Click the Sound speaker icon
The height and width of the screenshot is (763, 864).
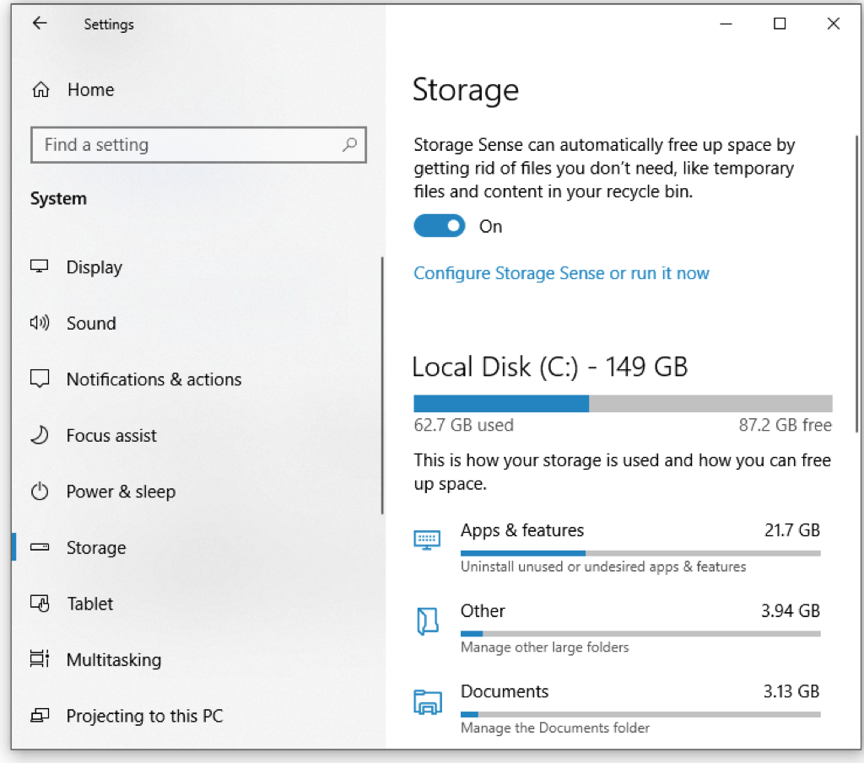tap(39, 323)
